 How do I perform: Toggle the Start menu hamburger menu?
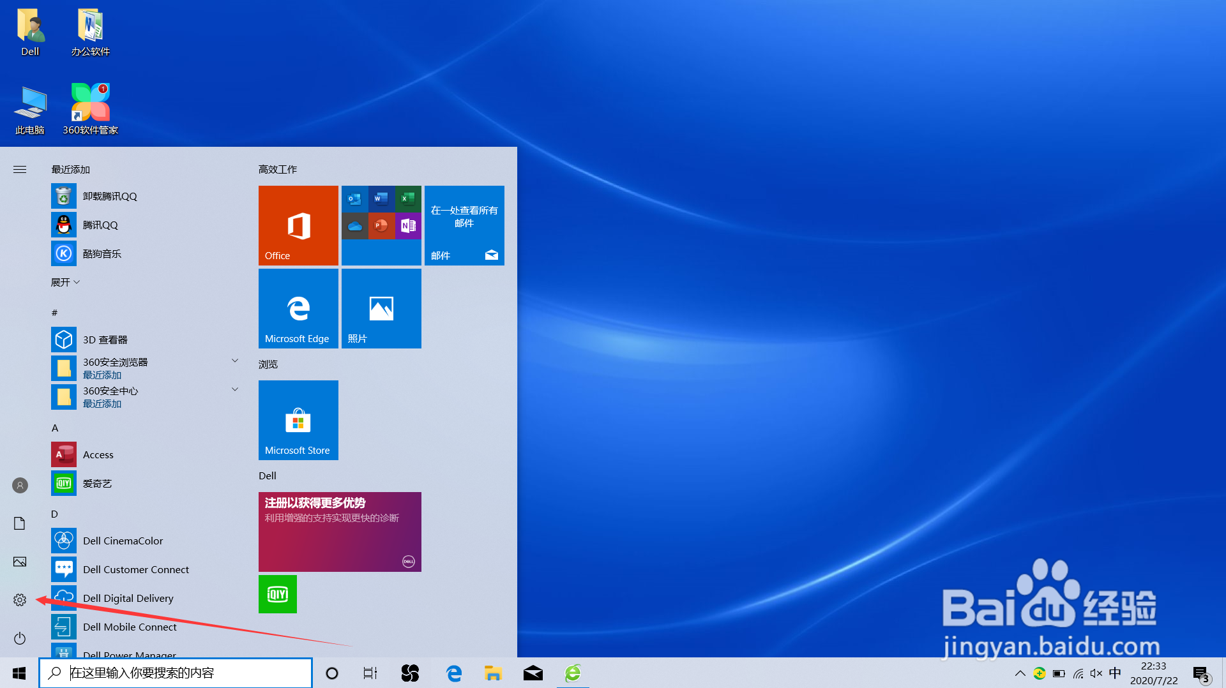[20, 169]
